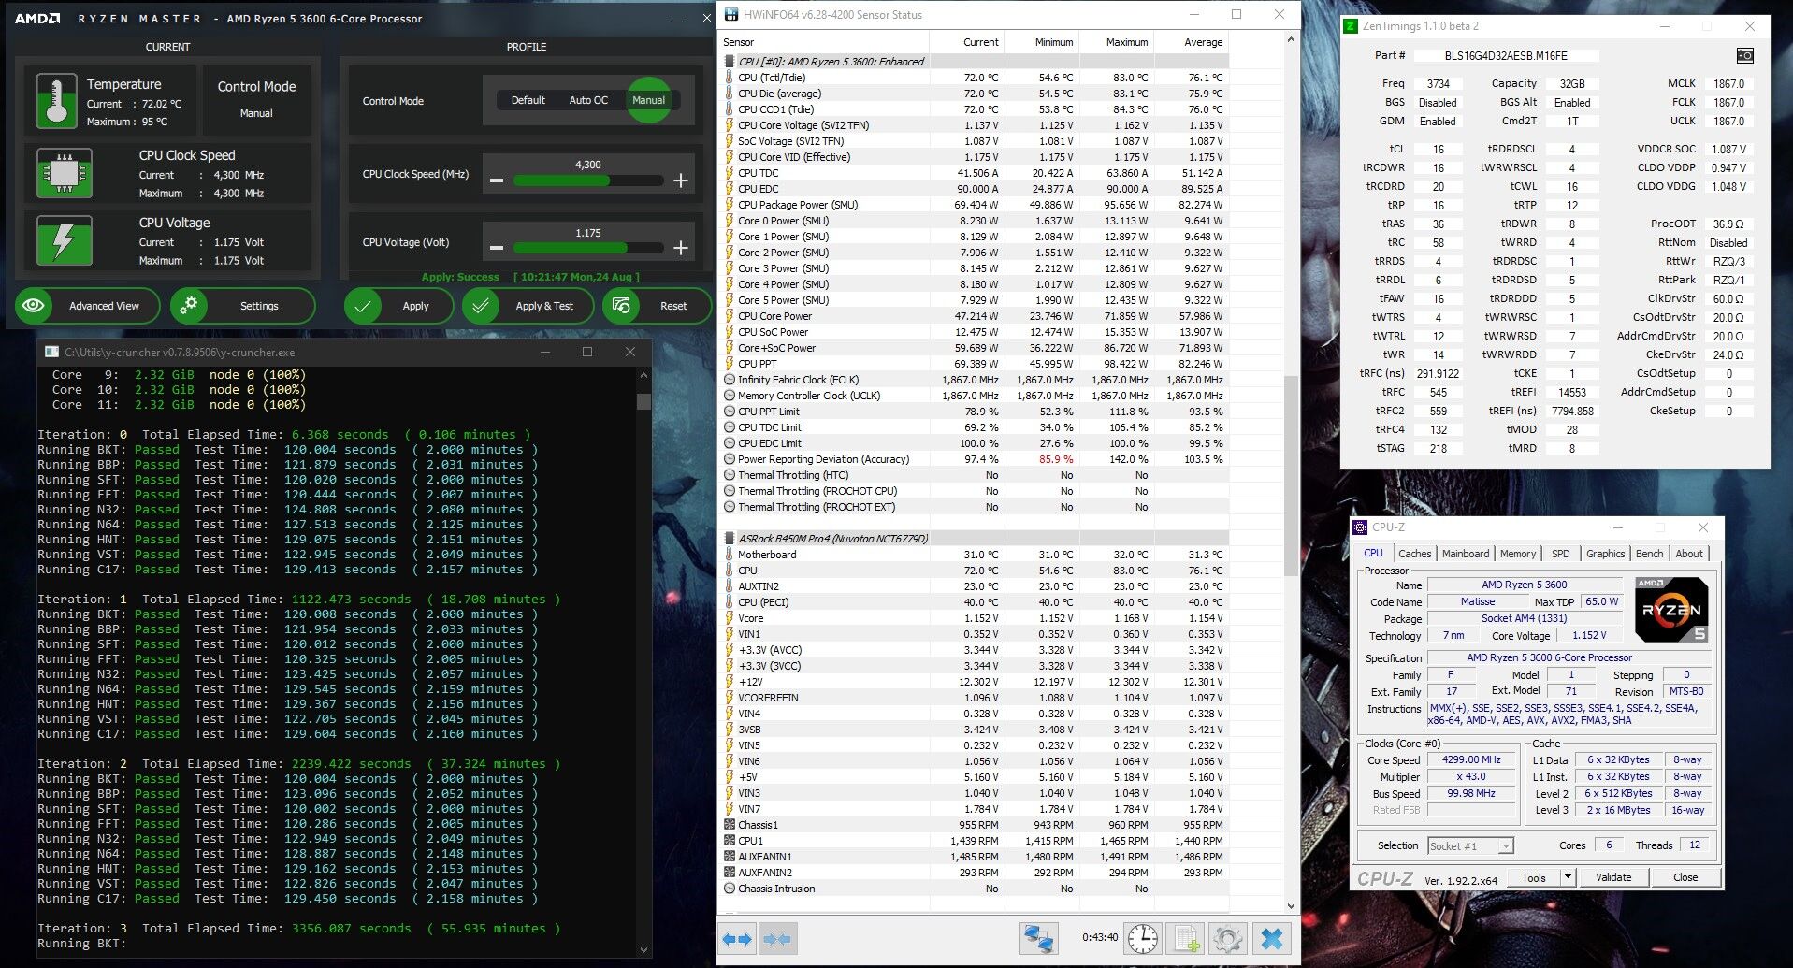Click the Reset button in Ryzen Master
Viewport: 1793px width, 968px height.
click(x=657, y=306)
